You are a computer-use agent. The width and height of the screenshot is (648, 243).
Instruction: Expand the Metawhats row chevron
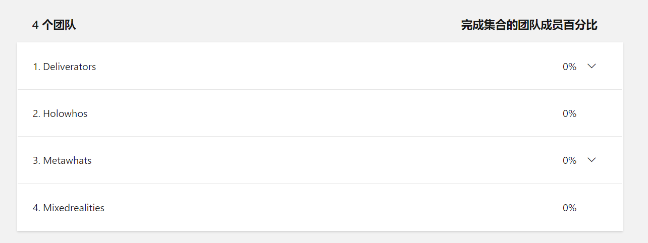point(592,160)
